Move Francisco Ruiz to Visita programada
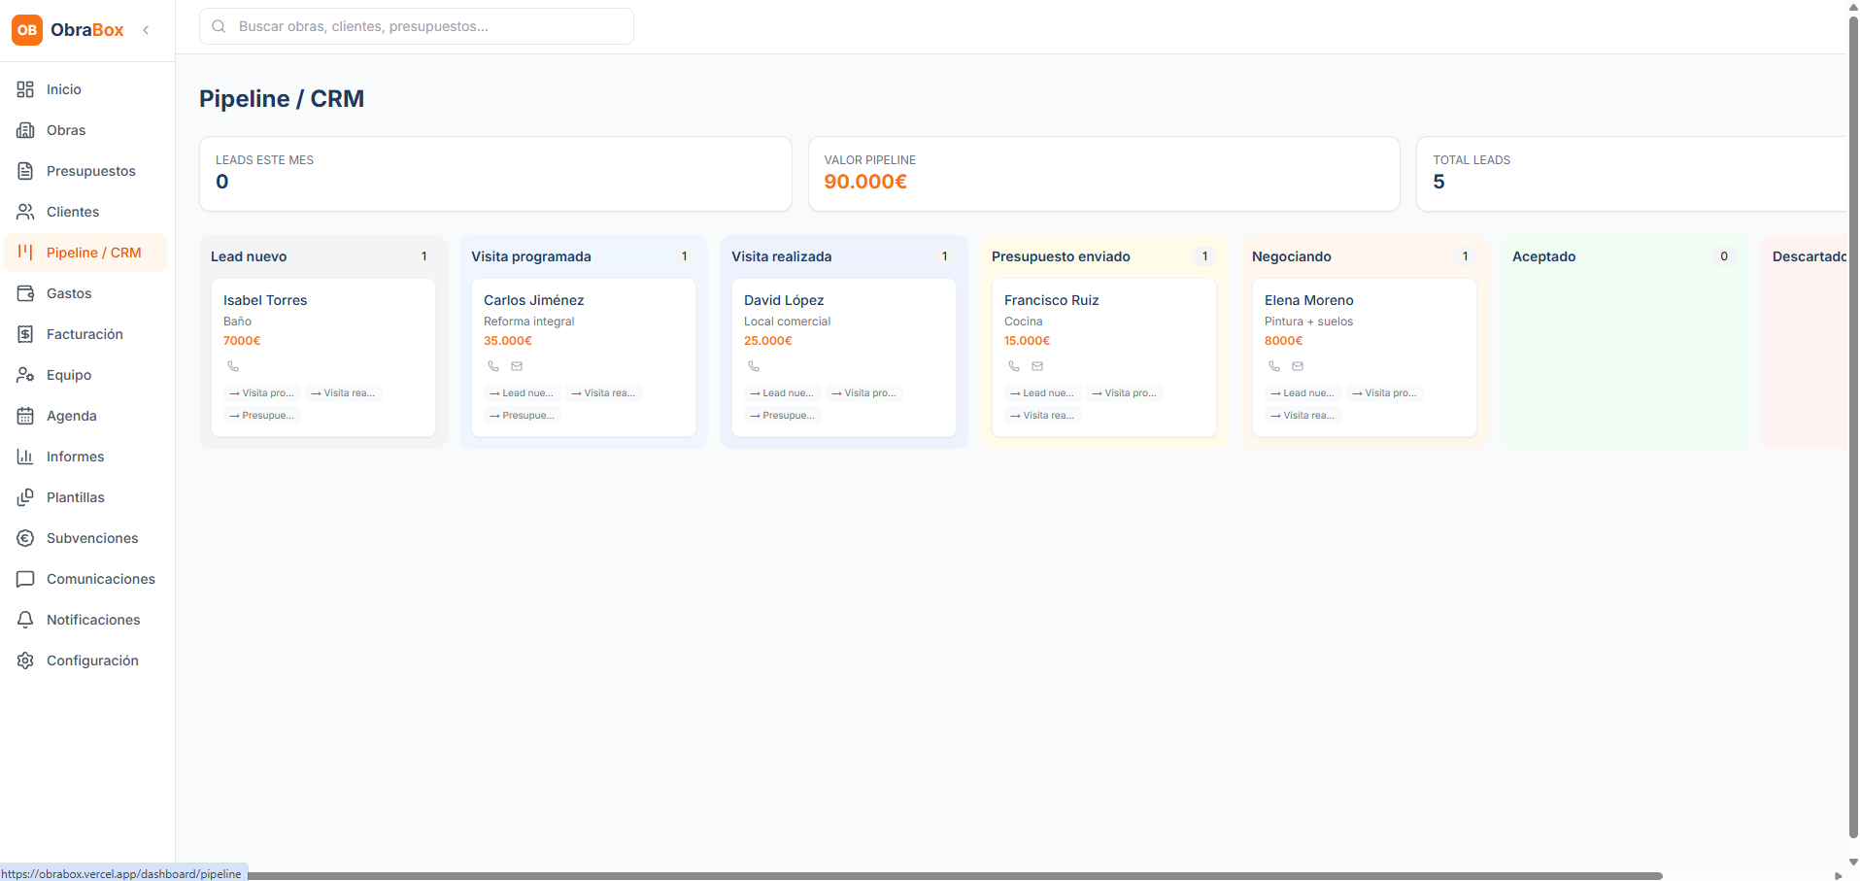Viewport: 1860px width, 881px height. pyautogui.click(x=1125, y=393)
